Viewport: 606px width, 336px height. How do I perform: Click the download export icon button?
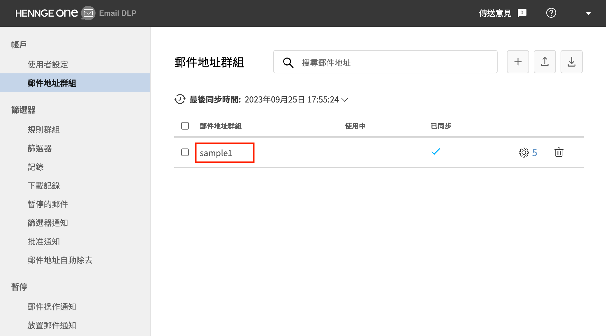tap(571, 62)
